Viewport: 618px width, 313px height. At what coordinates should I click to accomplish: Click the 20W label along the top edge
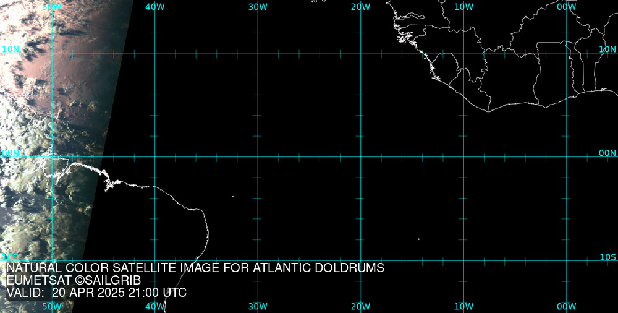click(x=361, y=7)
